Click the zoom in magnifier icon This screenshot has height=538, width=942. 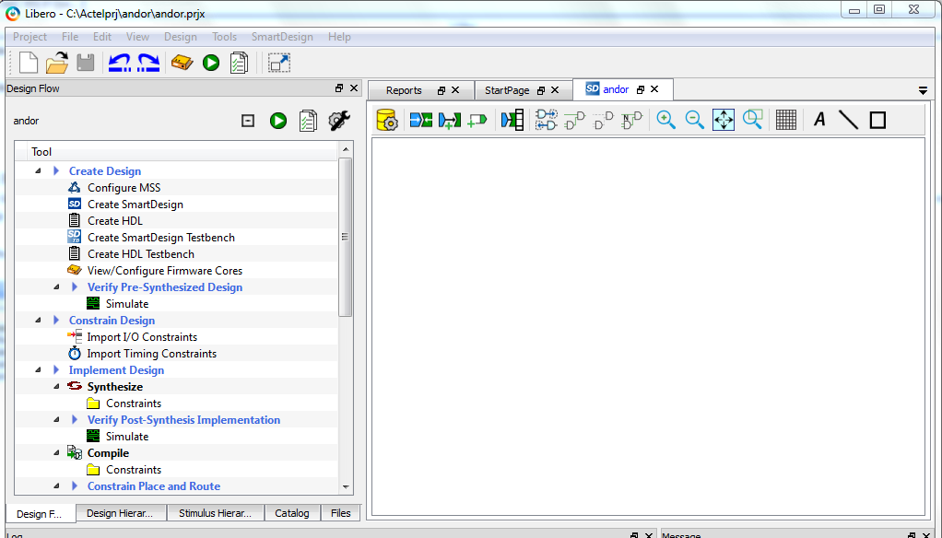pos(665,120)
